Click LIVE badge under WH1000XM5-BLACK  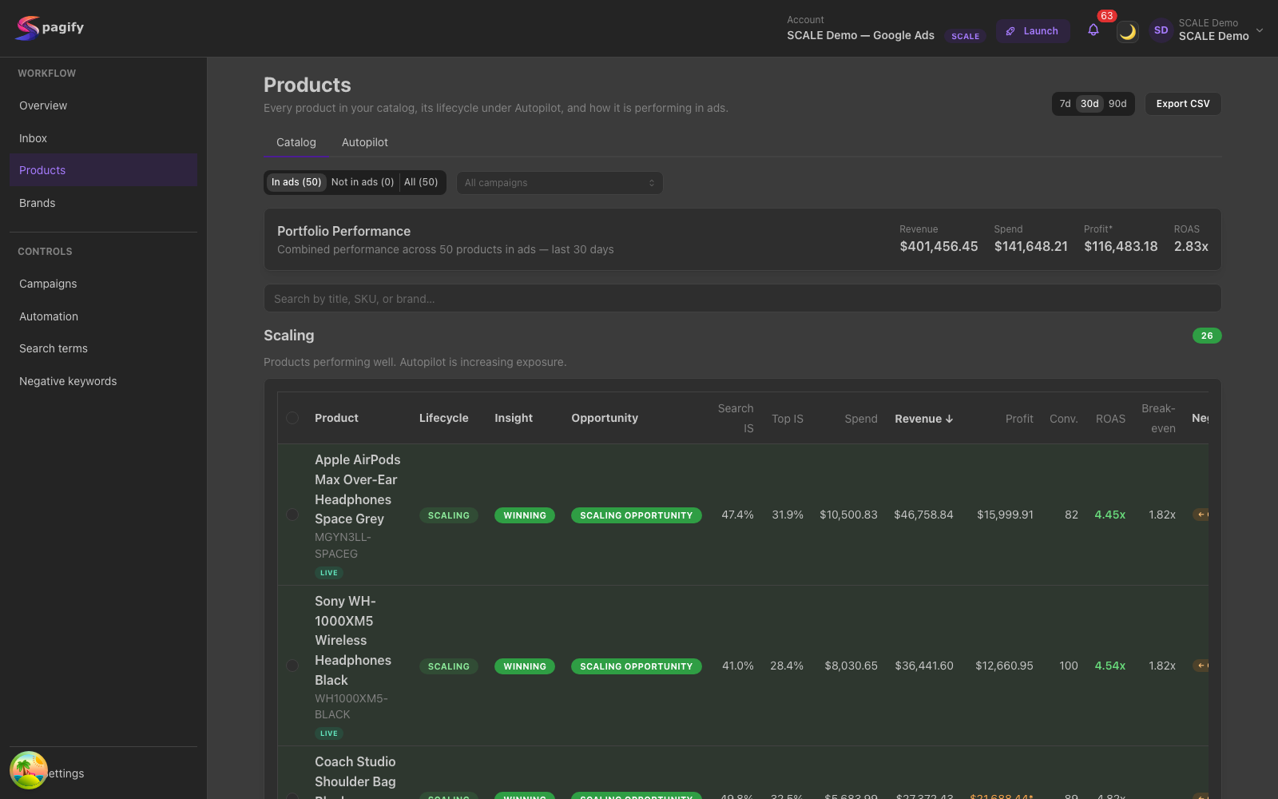point(329,733)
